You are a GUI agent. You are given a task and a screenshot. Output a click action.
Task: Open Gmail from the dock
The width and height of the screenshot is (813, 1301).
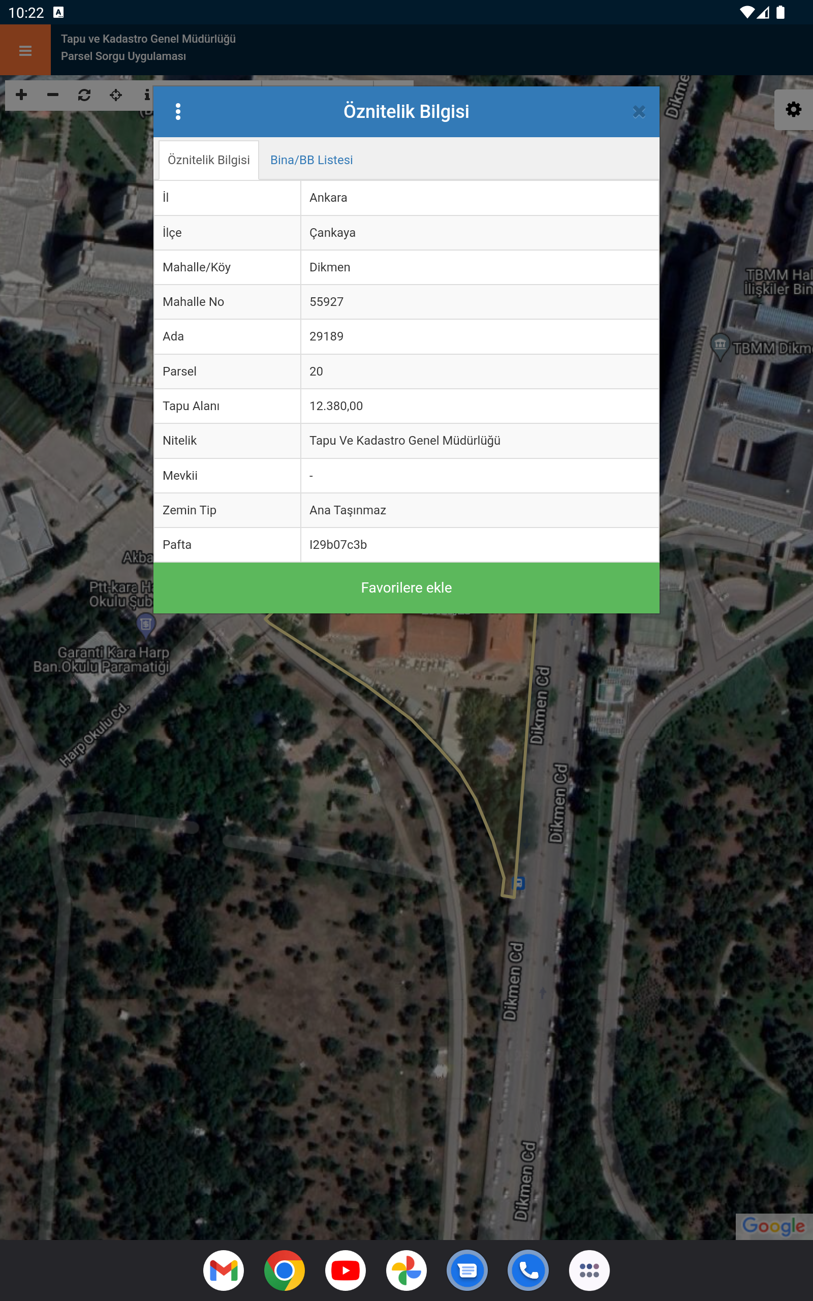pyautogui.click(x=224, y=1271)
